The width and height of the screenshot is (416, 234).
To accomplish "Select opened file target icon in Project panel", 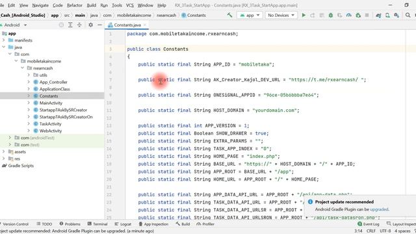I will (x=61, y=25).
